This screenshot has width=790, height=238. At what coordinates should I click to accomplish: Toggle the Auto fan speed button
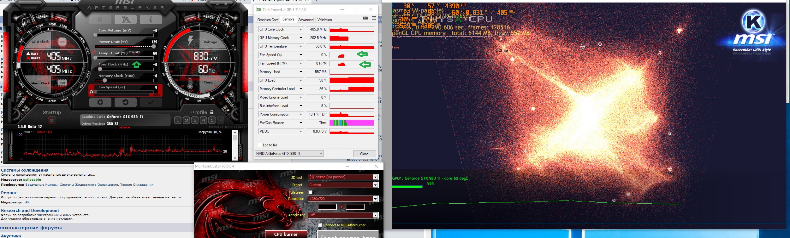tap(157, 95)
